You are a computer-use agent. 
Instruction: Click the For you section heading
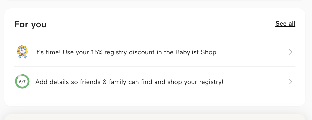tap(30, 24)
